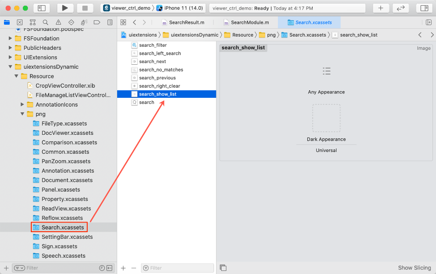
Task: Click the Show Slicing button
Action: coord(414,268)
